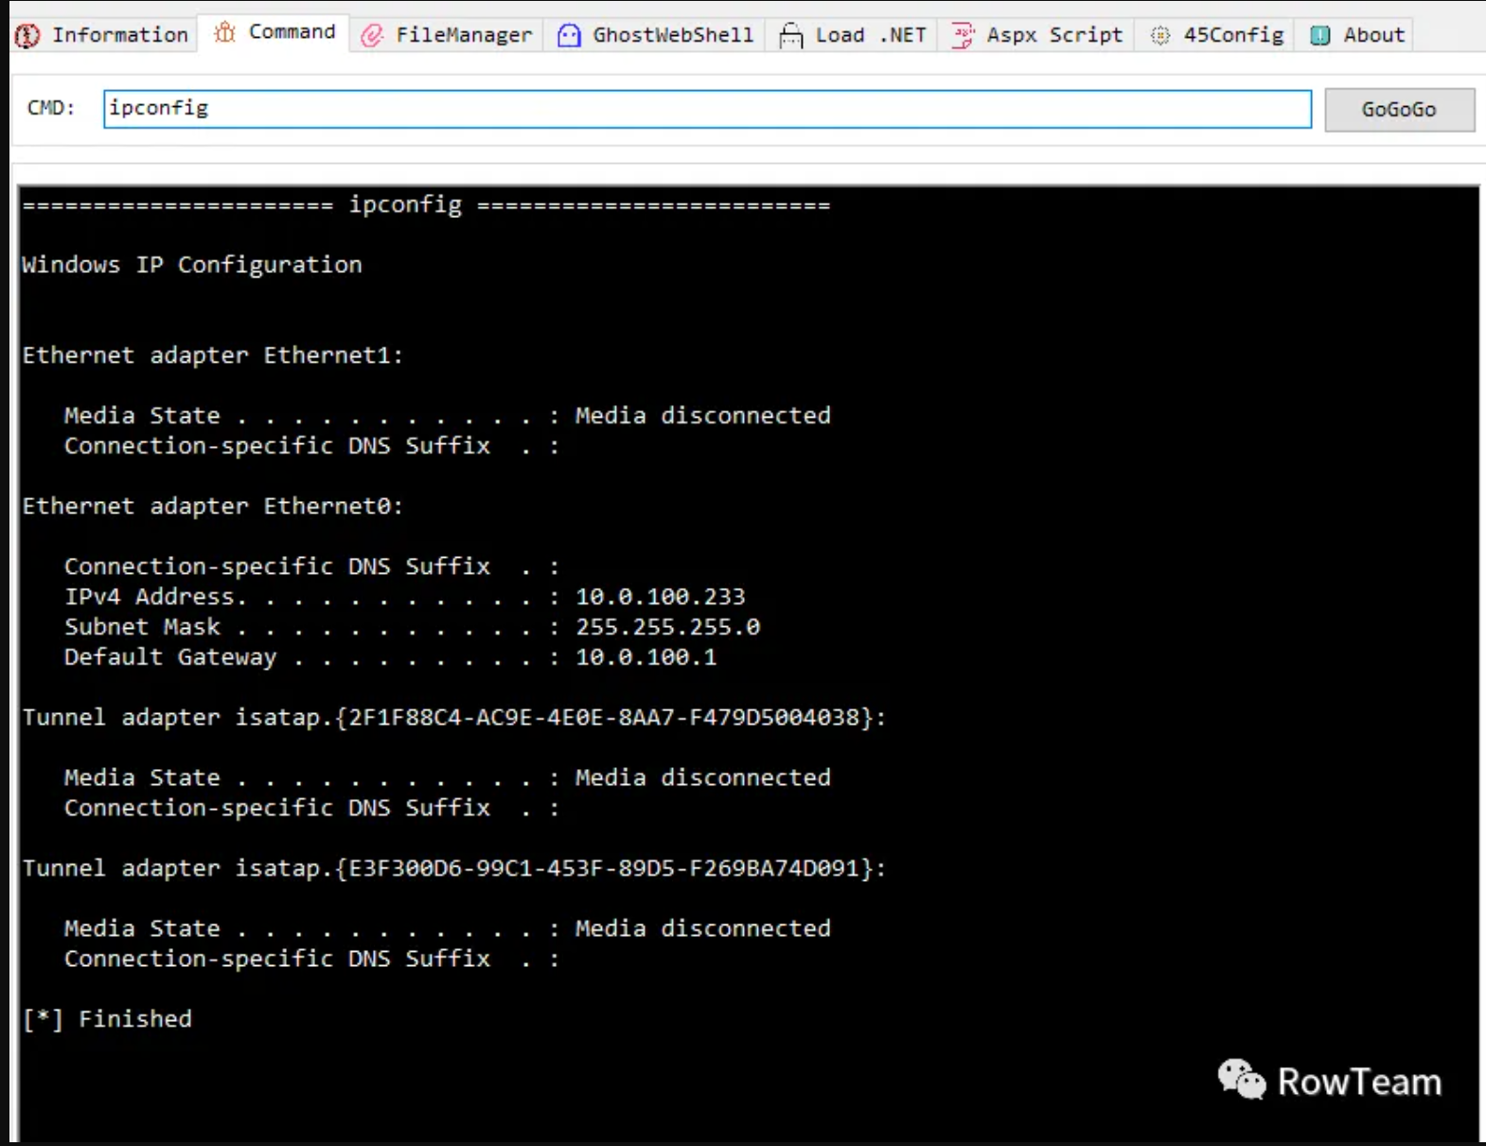This screenshot has width=1486, height=1146.
Task: Open the GhostWebShell tab
Action: coord(655,35)
